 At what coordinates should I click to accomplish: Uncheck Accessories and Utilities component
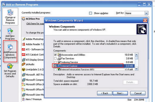point(55,55)
